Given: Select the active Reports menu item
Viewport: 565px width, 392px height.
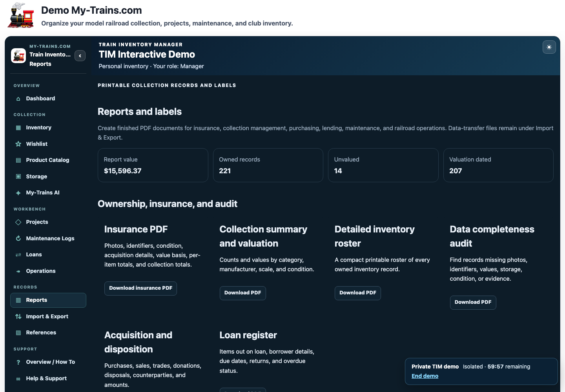Looking at the screenshot, I should tap(48, 300).
